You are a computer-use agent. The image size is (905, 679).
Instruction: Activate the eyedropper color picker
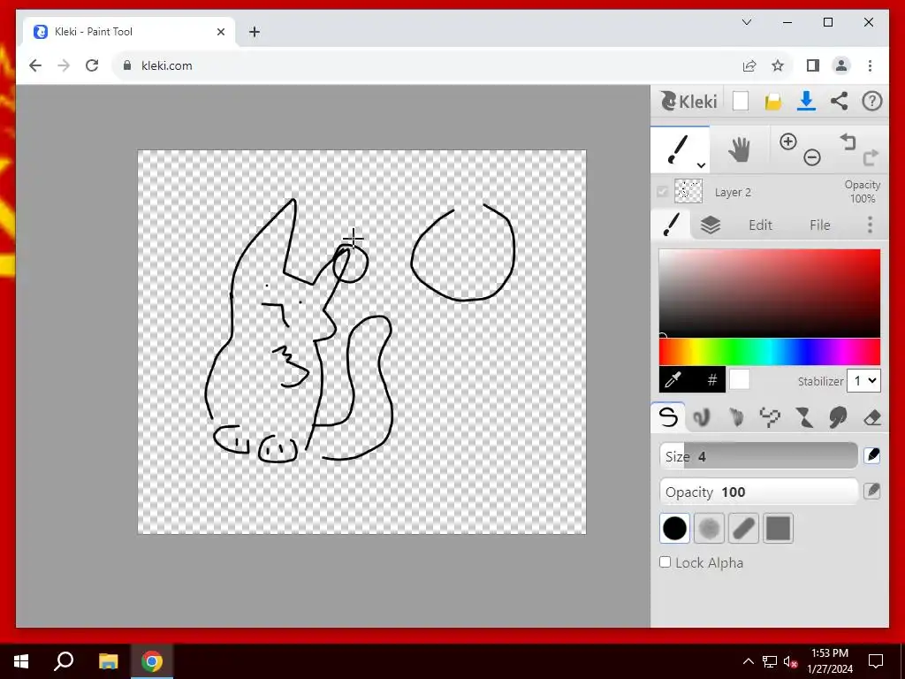coord(673,380)
